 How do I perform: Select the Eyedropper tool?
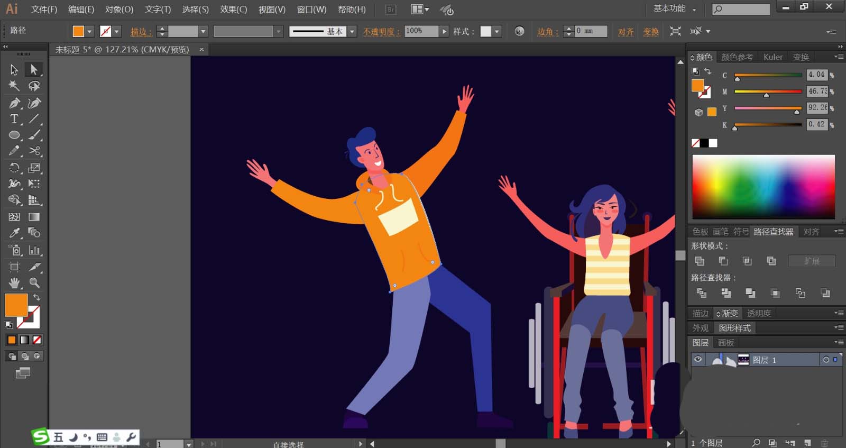click(x=14, y=233)
